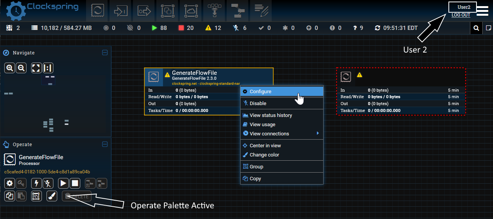Enable the processor with lightning icon
493x219 pixels.
[x=37, y=183]
